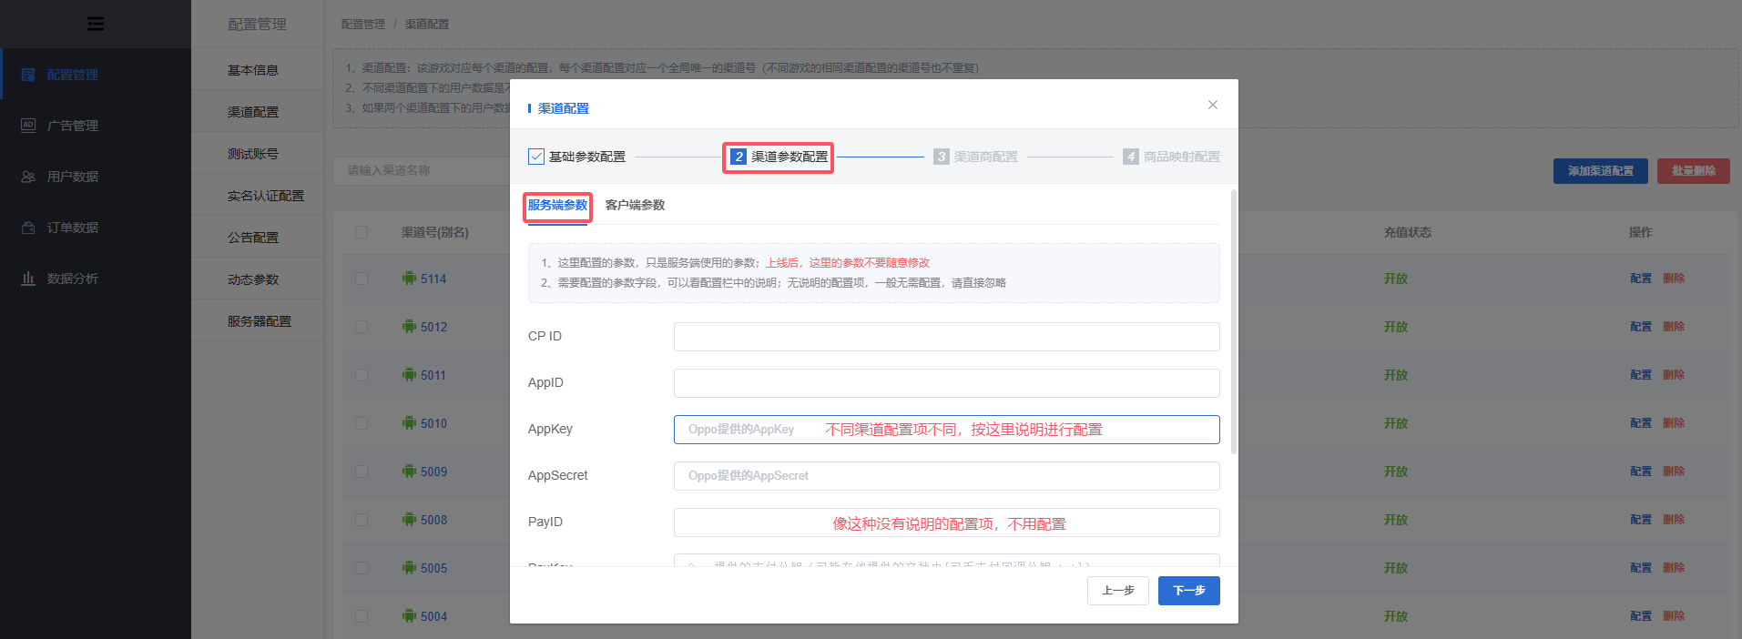Screen dimensions: 1742x639
Task: Click step 3 渠道商配置 in the wizard
Action: 975,157
